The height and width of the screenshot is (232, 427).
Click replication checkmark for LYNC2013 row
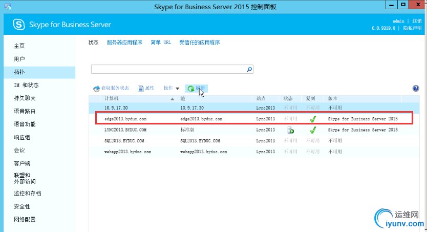(313, 130)
